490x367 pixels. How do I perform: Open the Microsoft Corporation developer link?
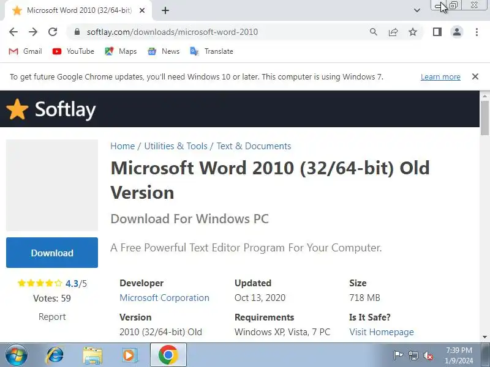(x=164, y=298)
